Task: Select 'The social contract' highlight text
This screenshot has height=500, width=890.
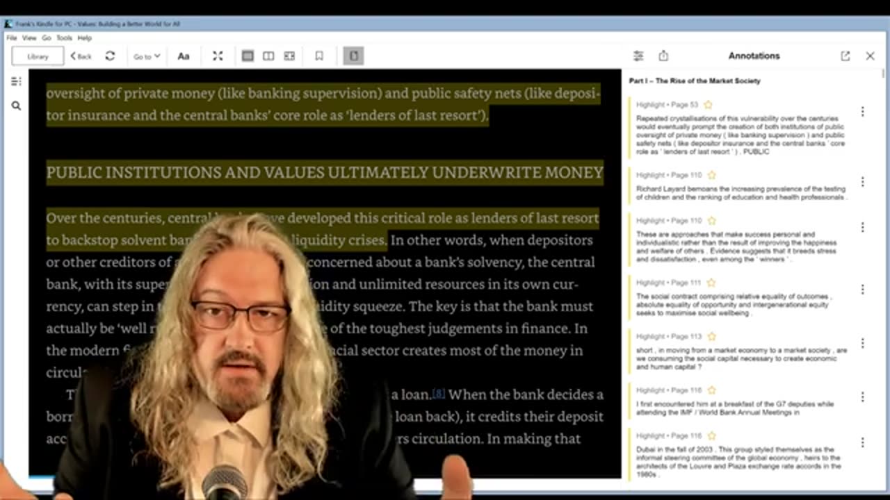Action: pyautogui.click(x=734, y=304)
